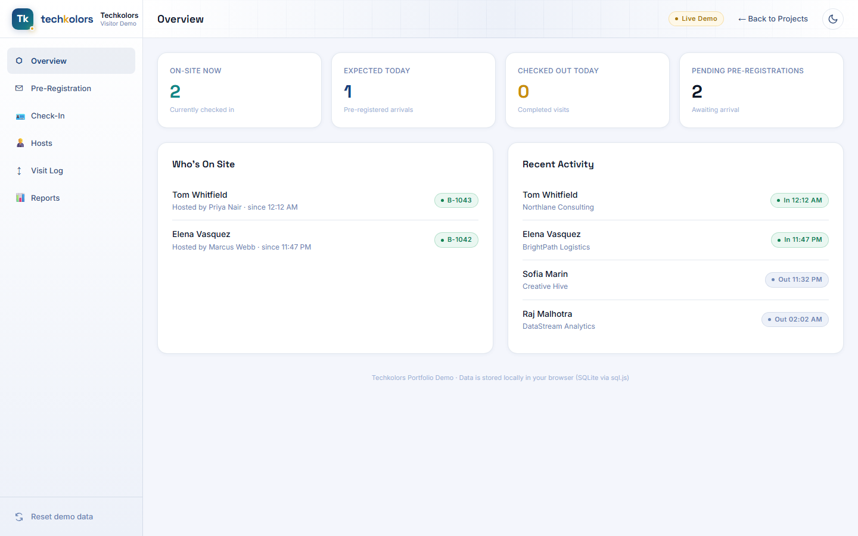Click Elena Vasquez in Who's On Site
The image size is (858, 536).
point(201,234)
